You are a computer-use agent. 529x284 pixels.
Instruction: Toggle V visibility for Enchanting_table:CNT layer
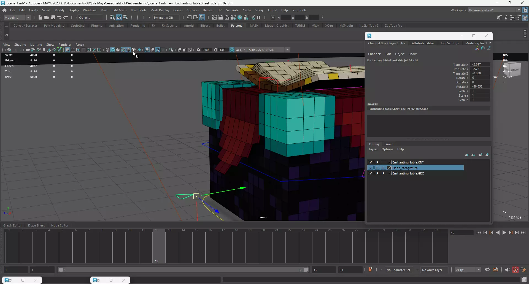pyautogui.click(x=371, y=162)
